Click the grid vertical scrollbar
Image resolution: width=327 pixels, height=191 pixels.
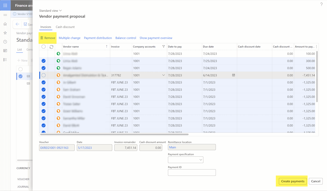tap(317, 76)
